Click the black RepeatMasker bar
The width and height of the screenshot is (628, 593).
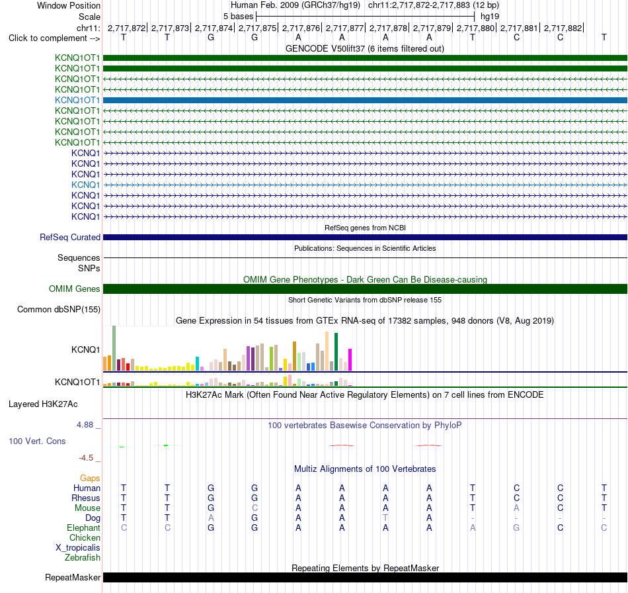[365, 577]
